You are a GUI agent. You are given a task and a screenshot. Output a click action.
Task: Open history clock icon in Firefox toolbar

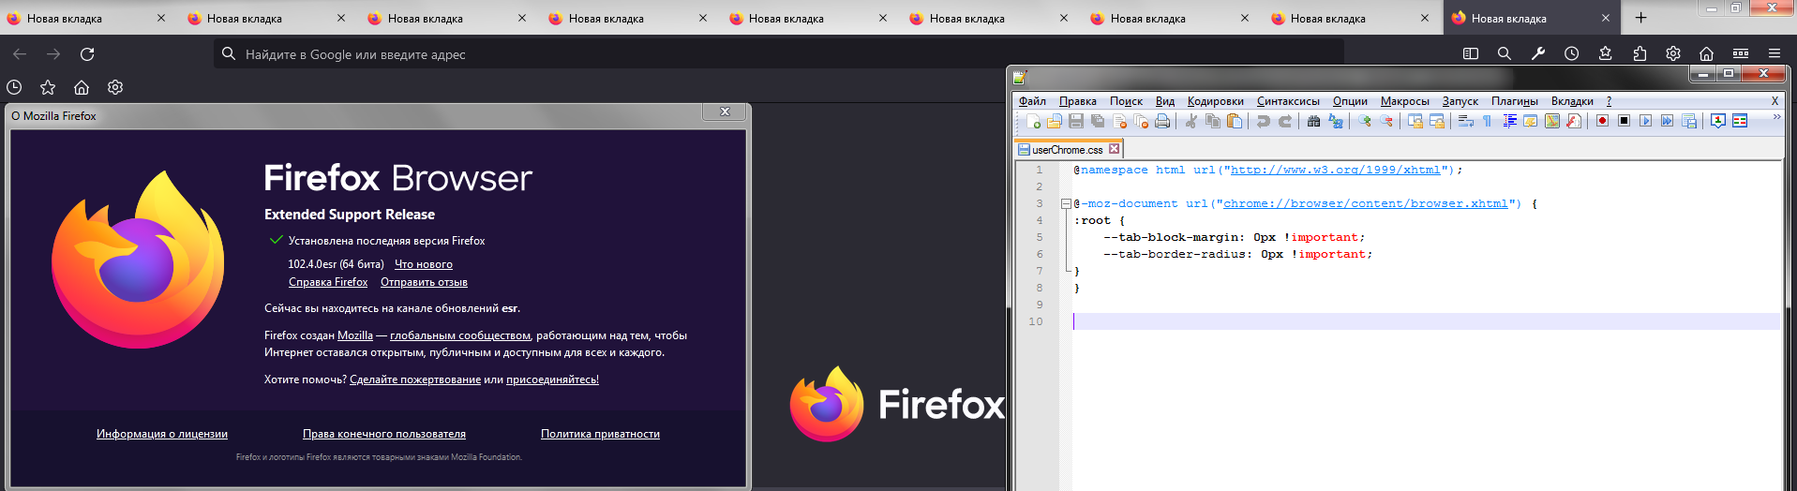click(1572, 53)
